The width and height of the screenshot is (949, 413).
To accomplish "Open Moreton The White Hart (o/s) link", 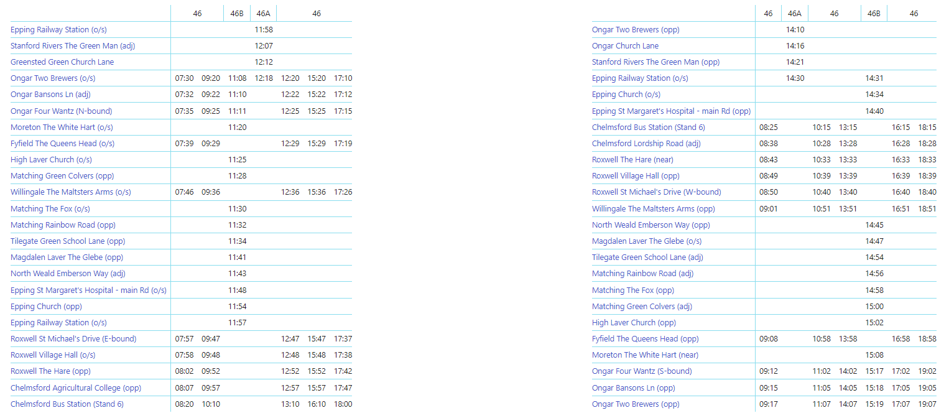I will 62,128.
